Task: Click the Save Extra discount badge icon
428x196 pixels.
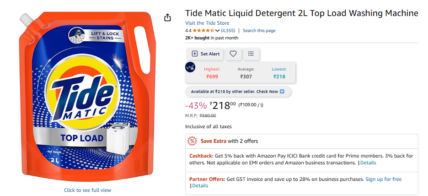Action: coord(193,141)
